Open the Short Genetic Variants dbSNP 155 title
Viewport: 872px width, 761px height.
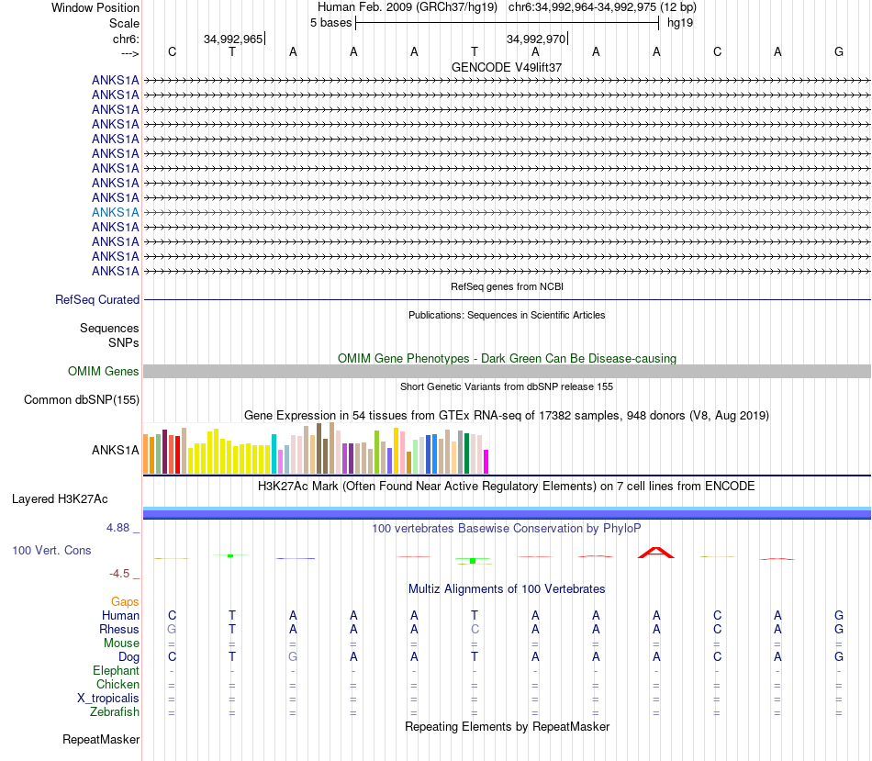[507, 386]
